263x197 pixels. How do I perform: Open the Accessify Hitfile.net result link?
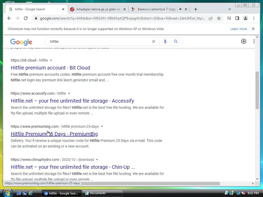pyautogui.click(x=72, y=101)
